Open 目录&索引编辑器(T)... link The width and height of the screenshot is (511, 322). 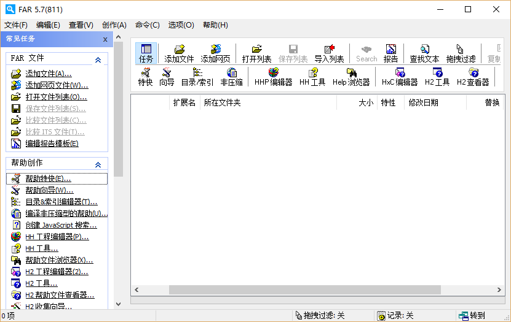pos(61,202)
